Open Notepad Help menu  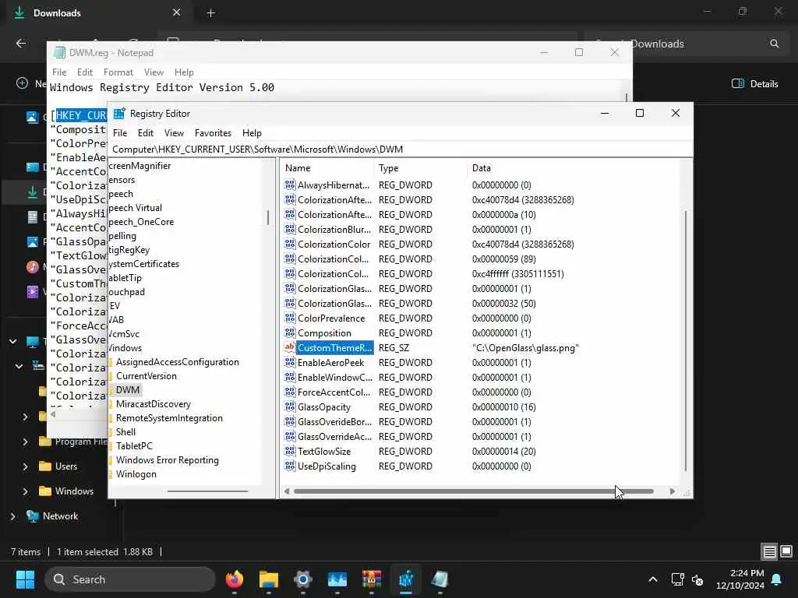184,72
